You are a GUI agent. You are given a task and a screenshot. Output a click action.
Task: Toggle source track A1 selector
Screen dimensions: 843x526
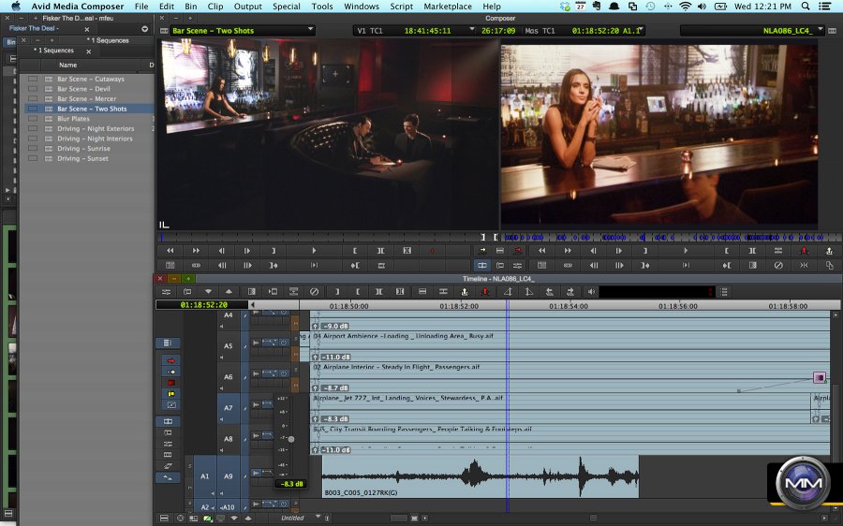[203, 476]
